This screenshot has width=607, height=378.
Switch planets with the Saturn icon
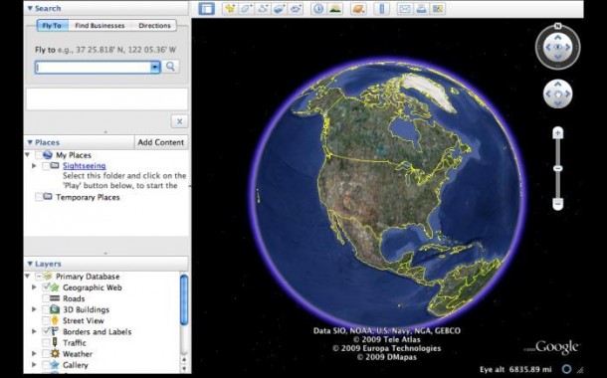(x=358, y=9)
